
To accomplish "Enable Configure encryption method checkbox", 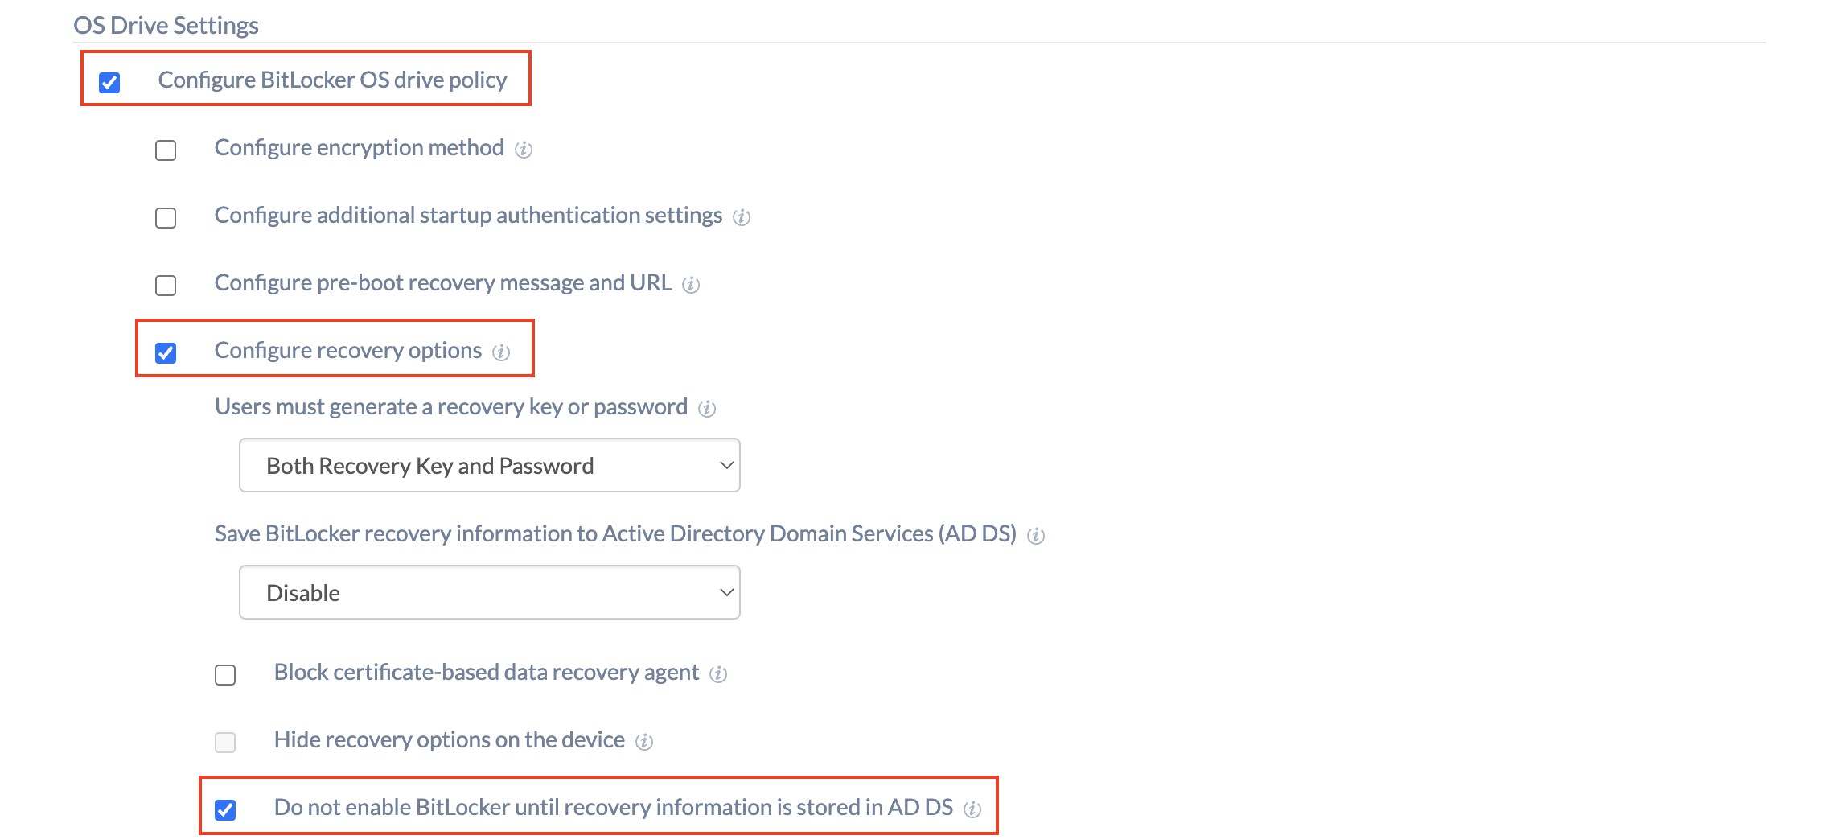I will tap(166, 150).
